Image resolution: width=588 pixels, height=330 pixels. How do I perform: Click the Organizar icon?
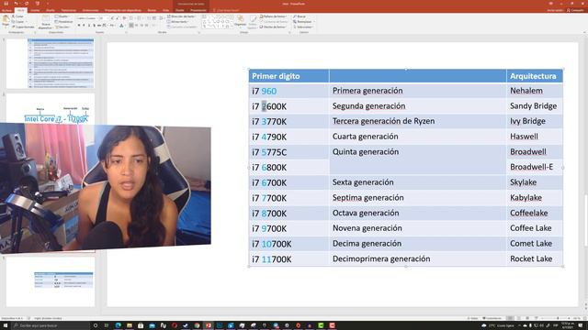tap(240, 20)
